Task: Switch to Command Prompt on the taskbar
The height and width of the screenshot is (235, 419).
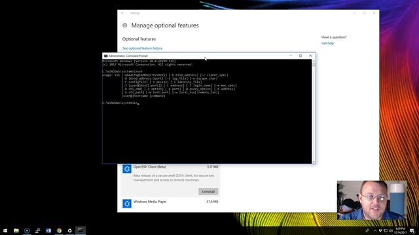Action: [x=80, y=230]
